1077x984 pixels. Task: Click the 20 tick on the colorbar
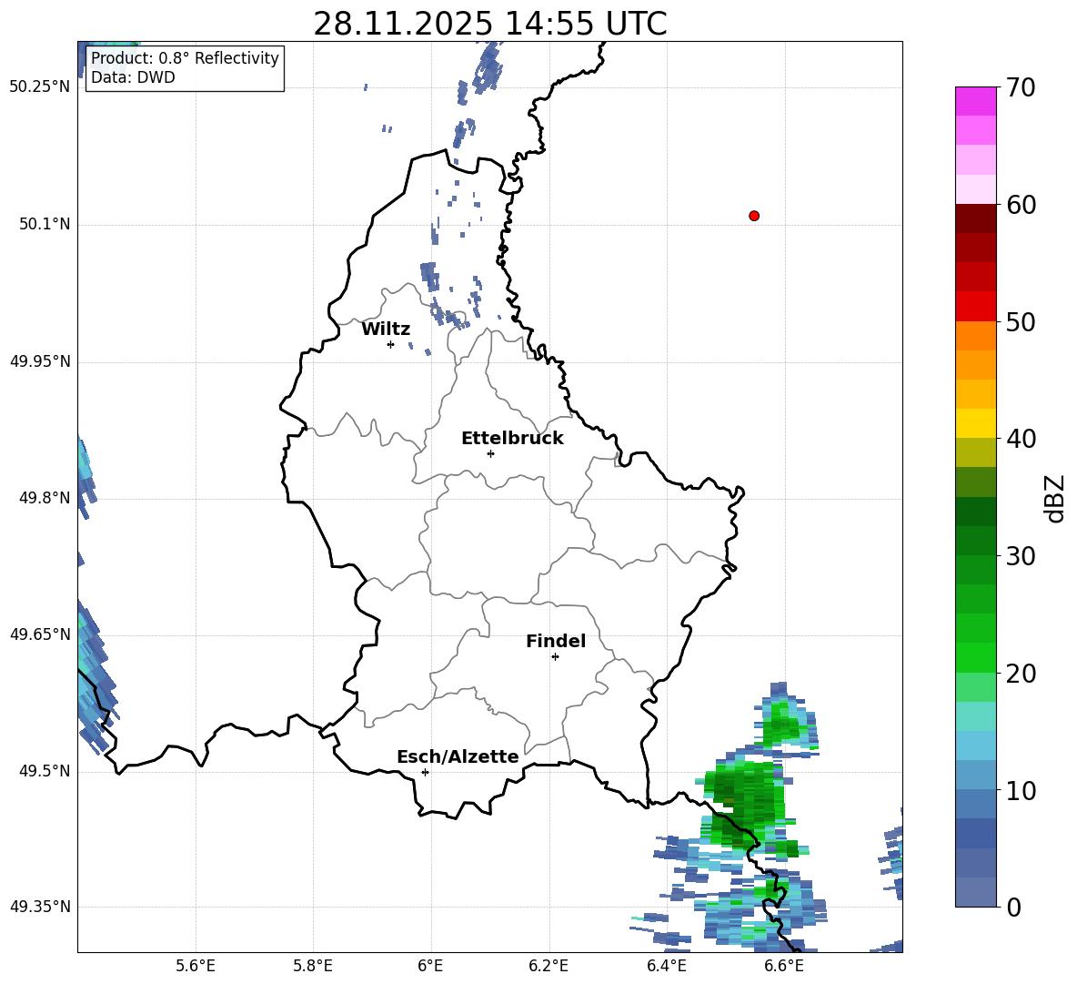[x=1021, y=674]
